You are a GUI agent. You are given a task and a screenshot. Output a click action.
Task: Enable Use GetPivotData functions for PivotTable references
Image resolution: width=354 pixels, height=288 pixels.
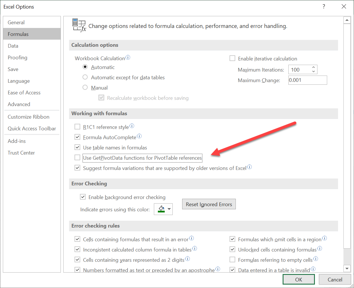(x=77, y=157)
